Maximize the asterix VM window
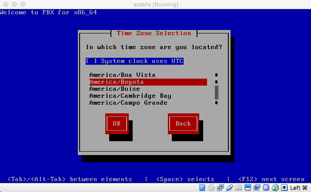 (23, 4)
